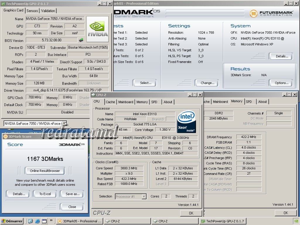
Task: Click the Save as button
Action: [x=73, y=194]
